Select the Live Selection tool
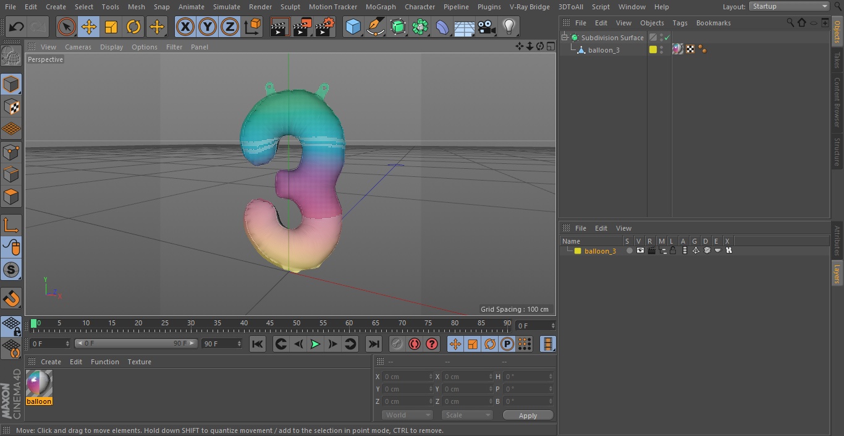 (x=66, y=27)
